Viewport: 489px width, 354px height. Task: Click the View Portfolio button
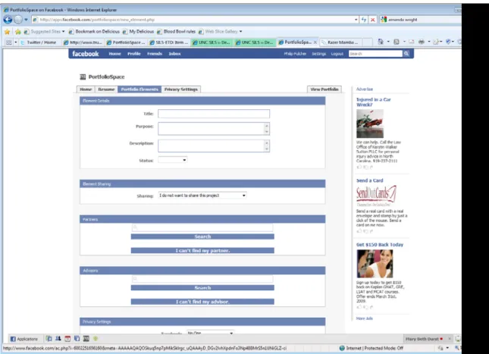click(324, 89)
